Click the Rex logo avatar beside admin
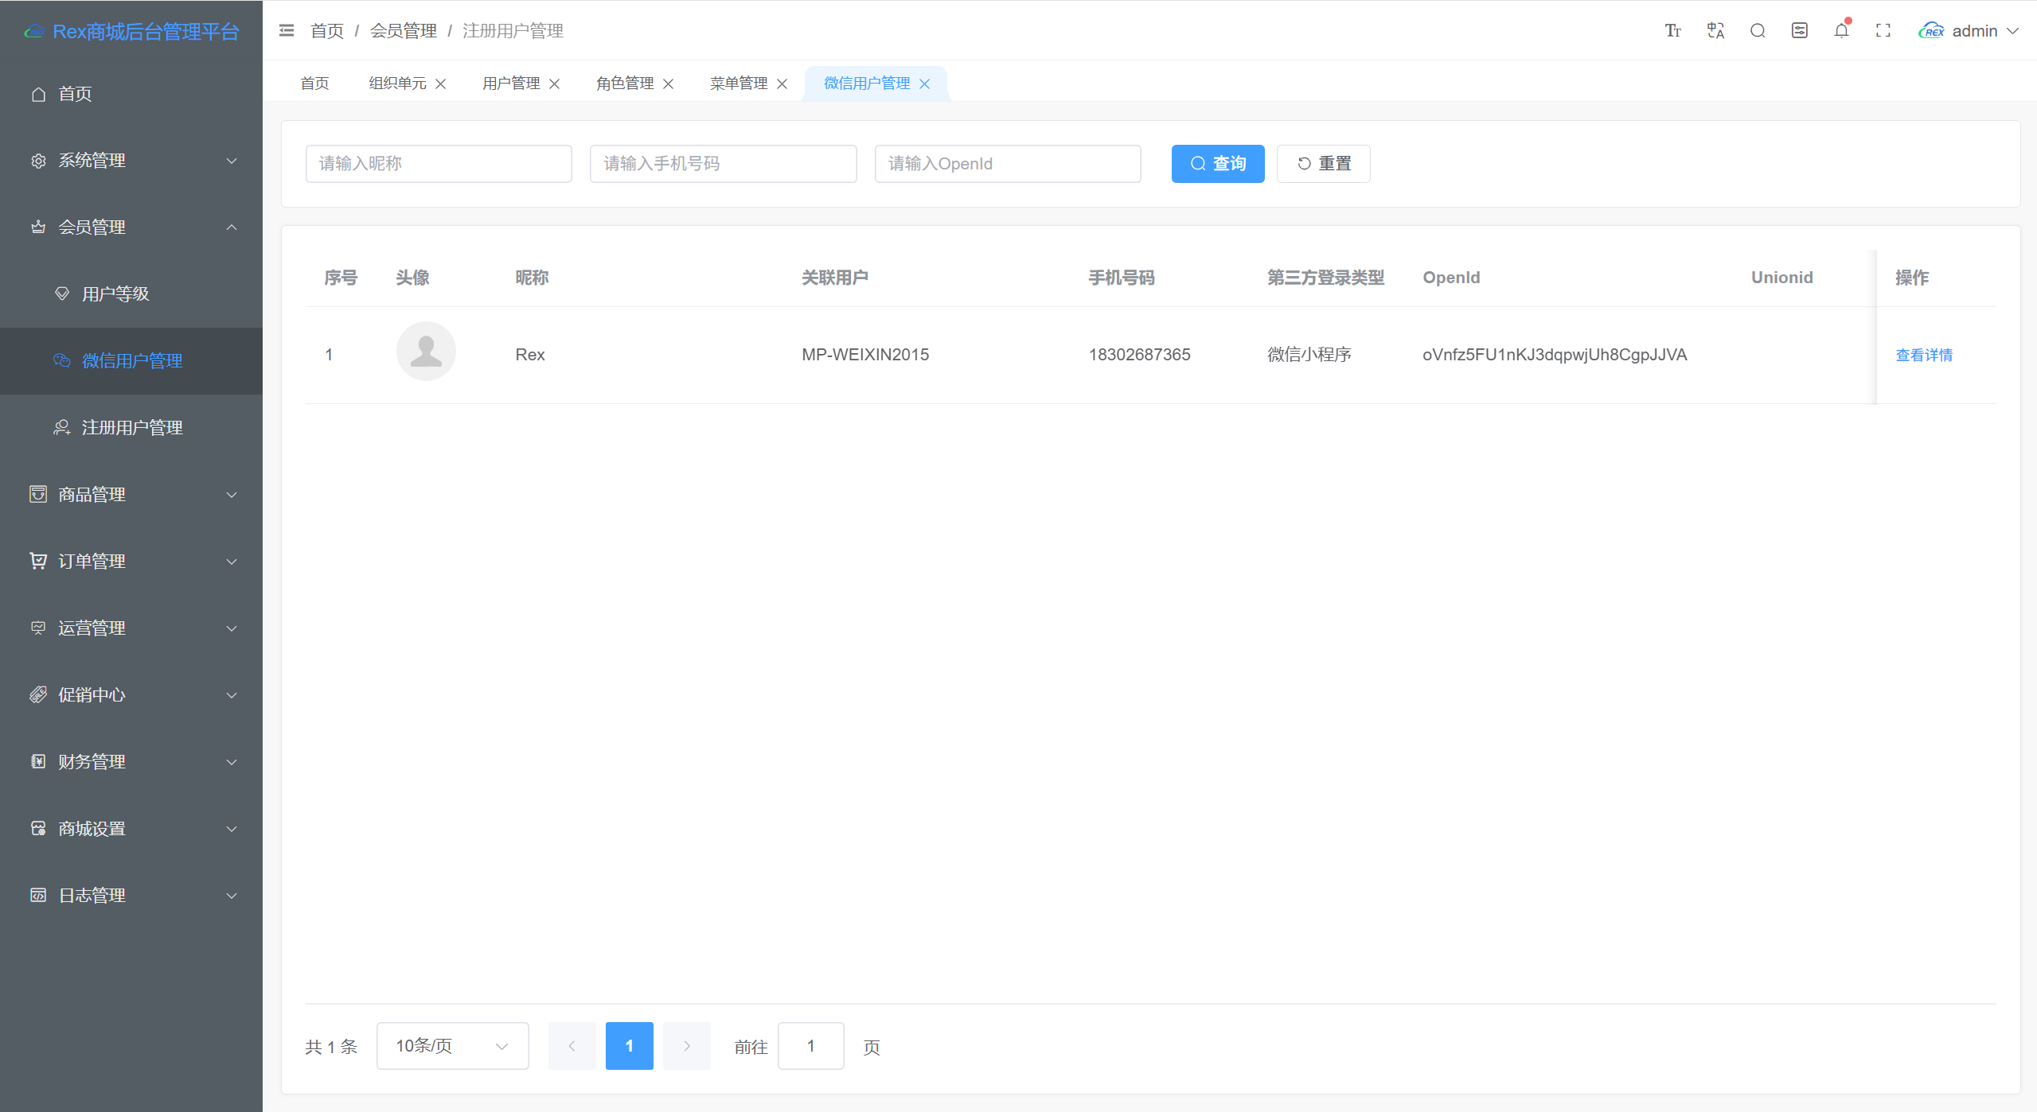Image resolution: width=2037 pixels, height=1112 pixels. pyautogui.click(x=1930, y=30)
